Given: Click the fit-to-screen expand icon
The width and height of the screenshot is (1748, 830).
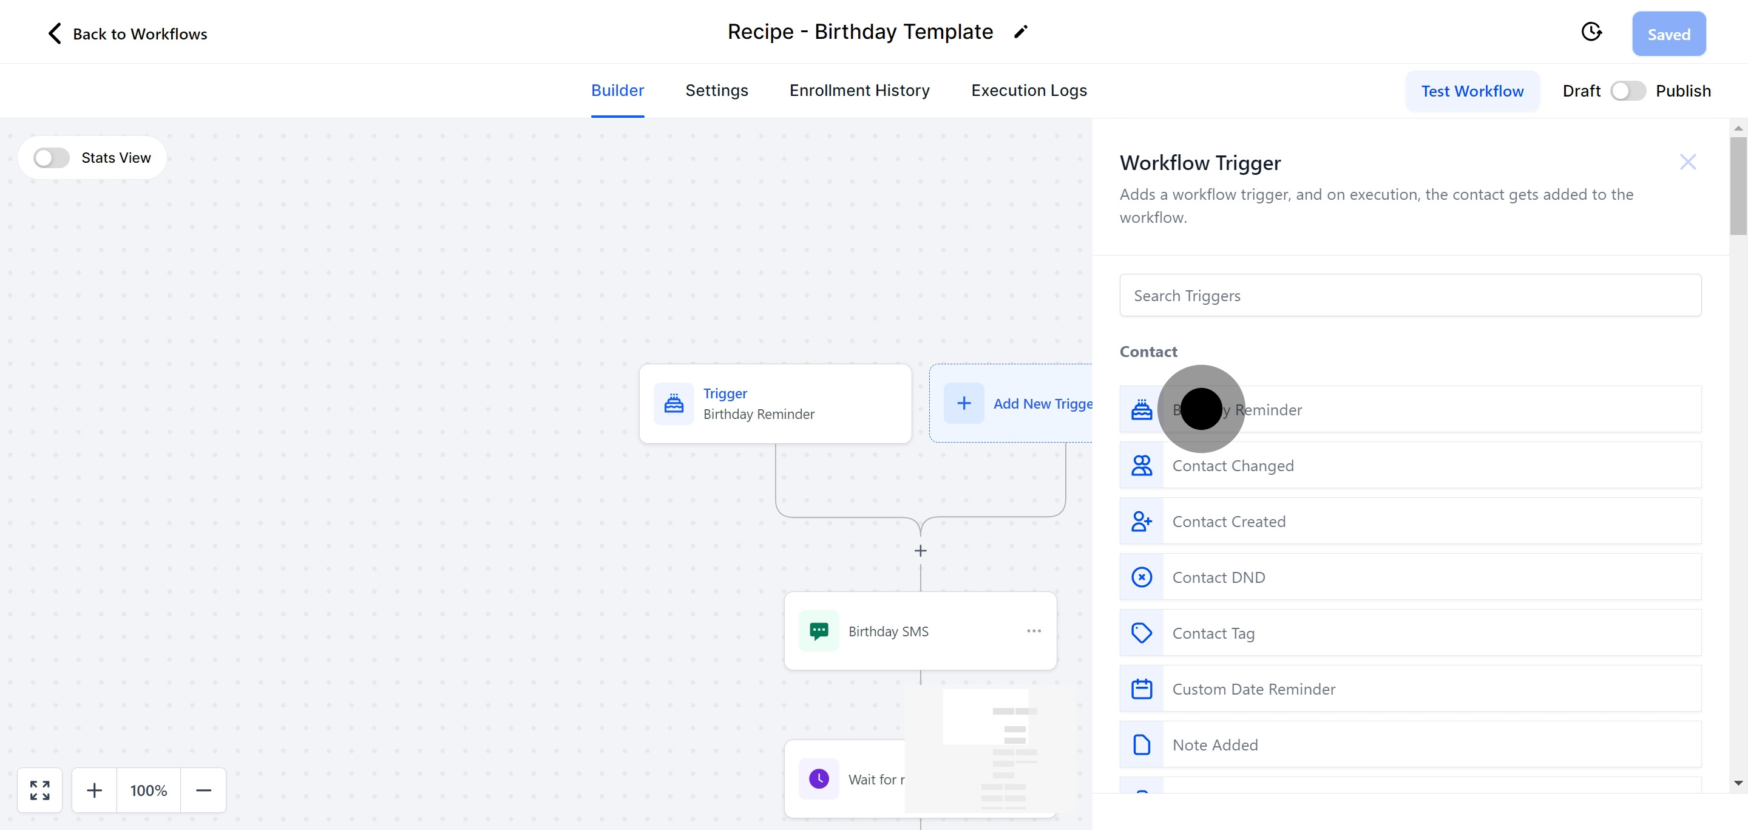Looking at the screenshot, I should click(x=40, y=790).
